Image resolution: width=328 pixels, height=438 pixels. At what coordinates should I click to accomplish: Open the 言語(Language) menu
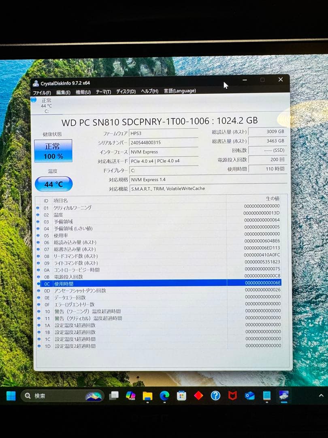tap(179, 91)
